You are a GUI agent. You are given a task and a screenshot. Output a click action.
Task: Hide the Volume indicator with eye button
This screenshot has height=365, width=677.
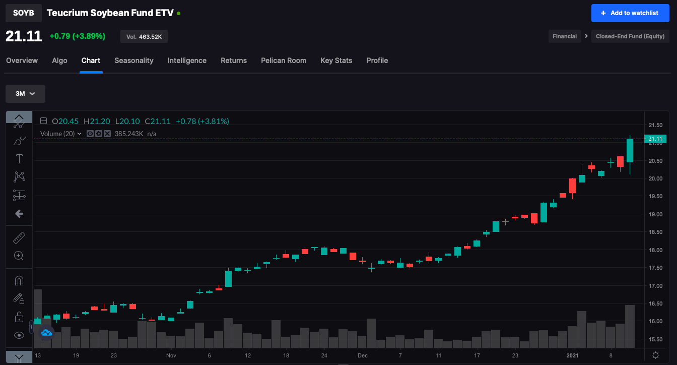[x=90, y=134]
